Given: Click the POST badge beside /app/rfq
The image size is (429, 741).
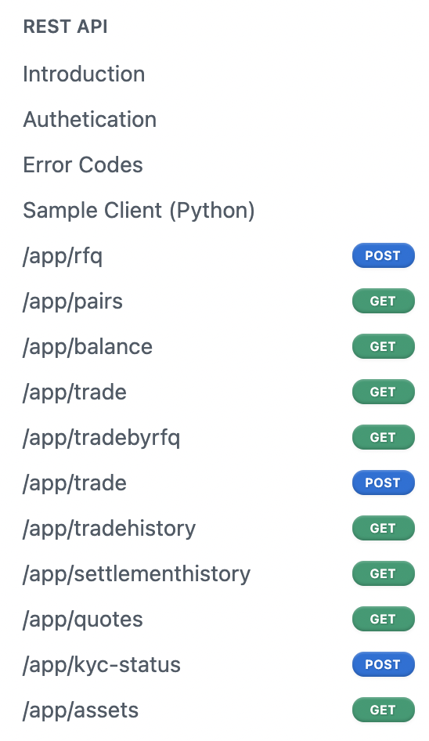Looking at the screenshot, I should point(383,255).
